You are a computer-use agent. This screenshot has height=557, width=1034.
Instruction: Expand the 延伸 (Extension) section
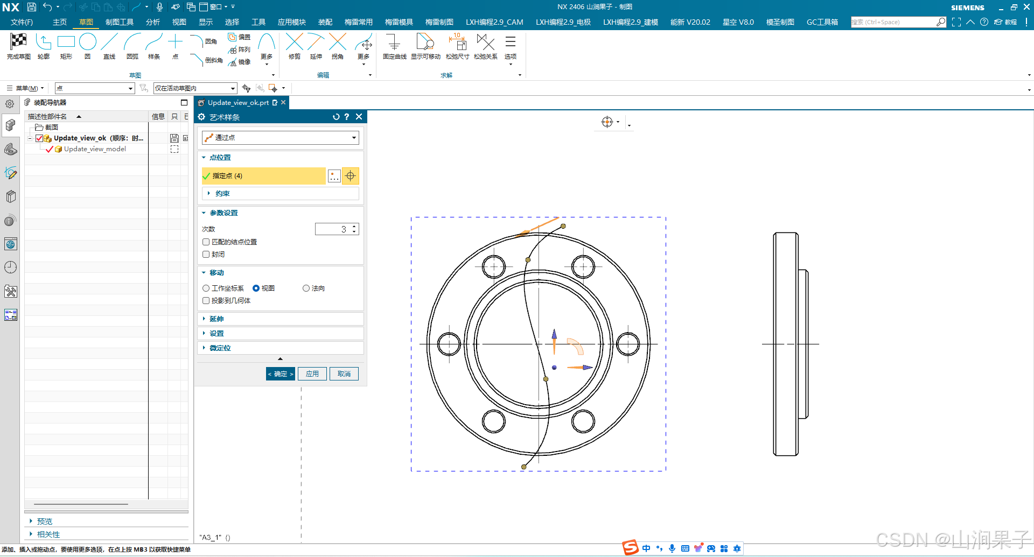click(x=204, y=319)
